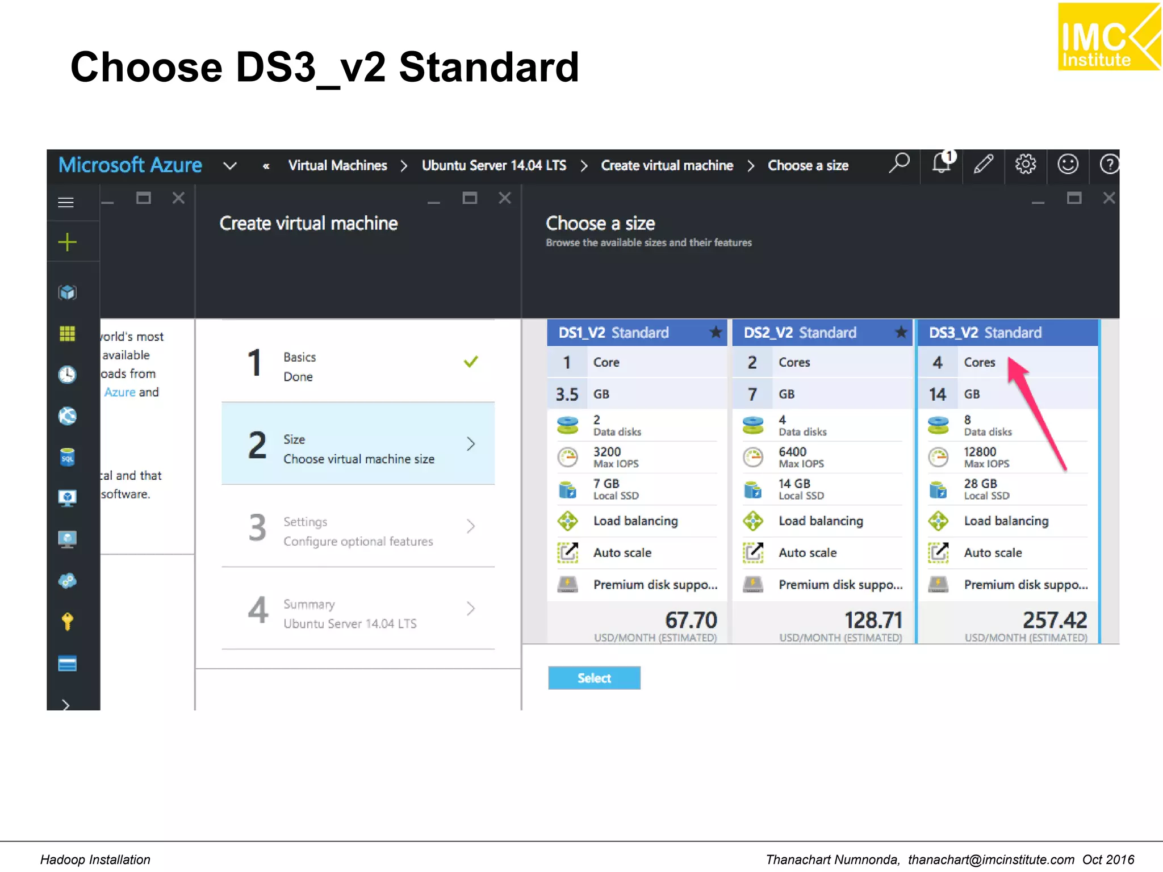Go to Virtual Machines breadcrumb

[337, 165]
